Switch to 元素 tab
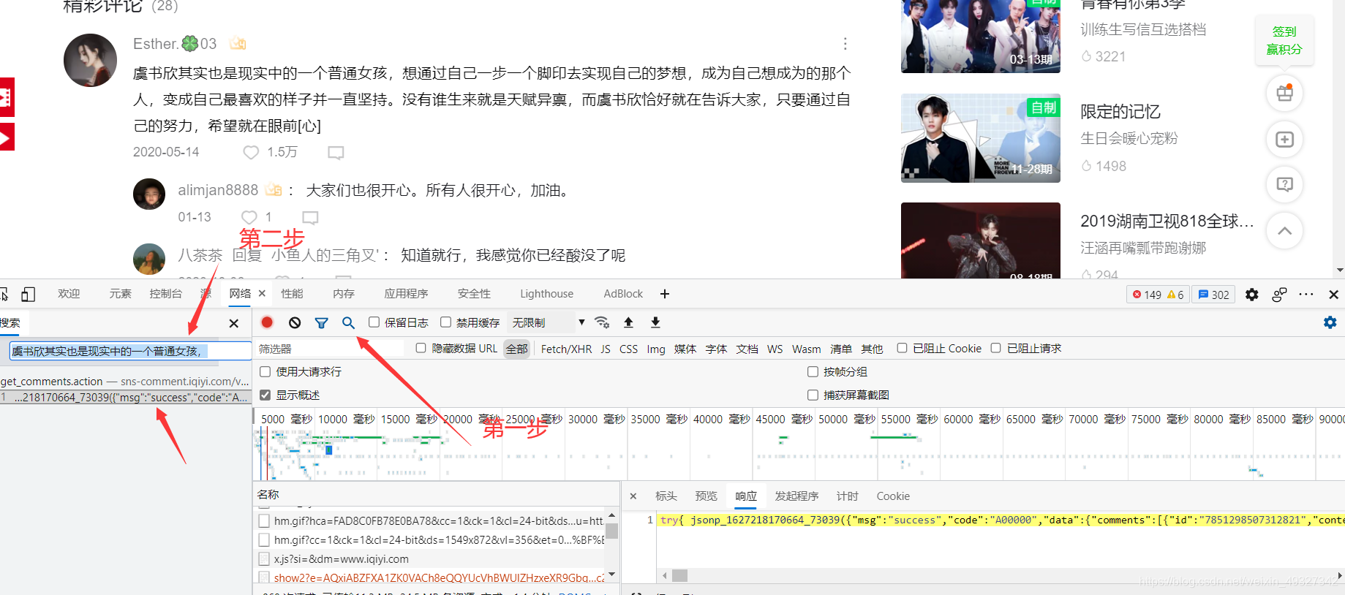This screenshot has width=1345, height=595. pos(120,294)
